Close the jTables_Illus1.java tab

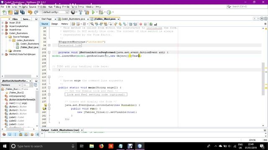pos(118,19)
